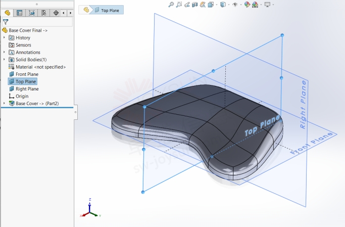Viewport: 345px width, 227px height.
Task: Click the Top Plane label in viewport
Action: pyautogui.click(x=263, y=126)
